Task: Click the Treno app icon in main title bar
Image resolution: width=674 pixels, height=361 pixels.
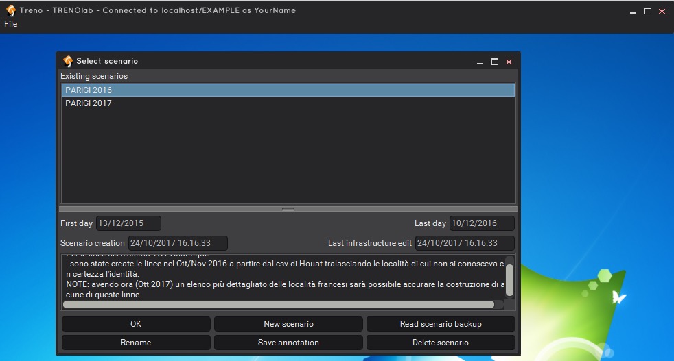Action: click(10, 11)
